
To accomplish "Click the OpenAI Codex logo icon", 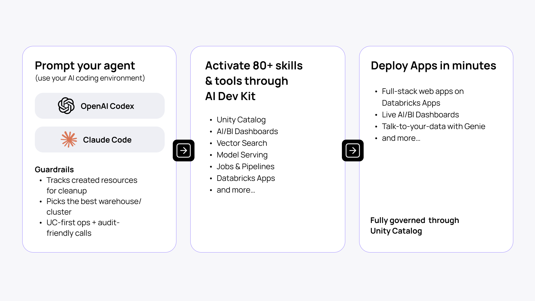I will point(67,106).
